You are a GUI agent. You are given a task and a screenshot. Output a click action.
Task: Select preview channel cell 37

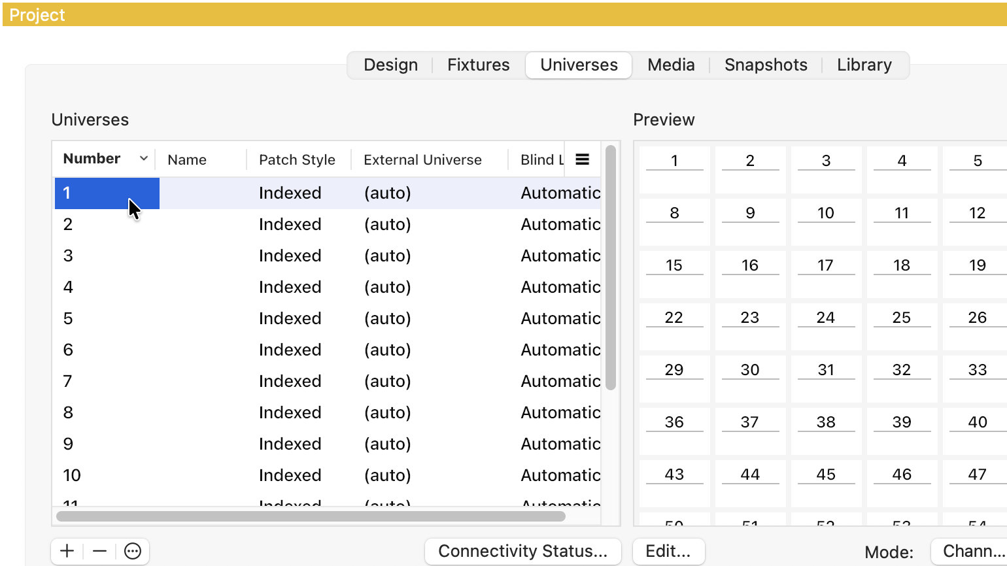(x=749, y=429)
